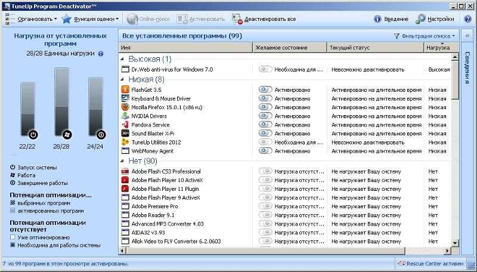
Task: Toggle Sound Blaster X-Fi switch
Action: (x=265, y=133)
